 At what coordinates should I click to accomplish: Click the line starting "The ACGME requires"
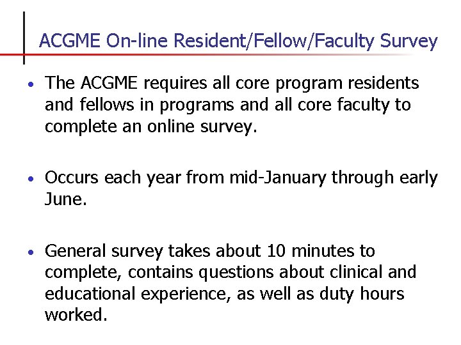click(232, 83)
